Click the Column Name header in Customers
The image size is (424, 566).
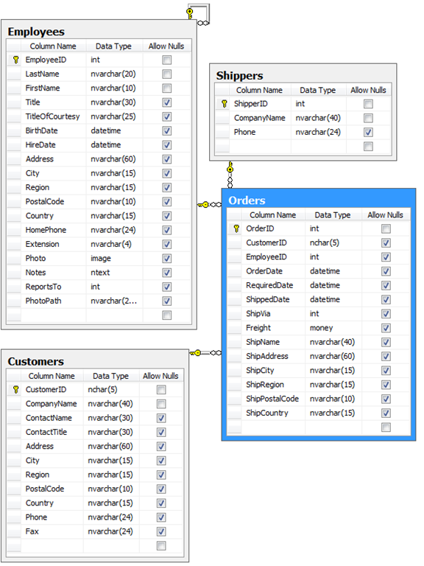pos(52,376)
